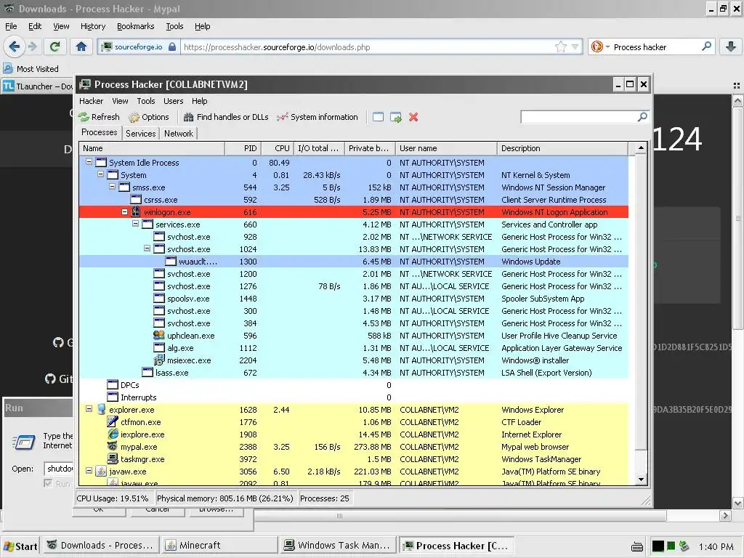Image resolution: width=744 pixels, height=558 pixels.
Task: Click Refresh in Process Hacker toolbar
Action: tap(99, 117)
